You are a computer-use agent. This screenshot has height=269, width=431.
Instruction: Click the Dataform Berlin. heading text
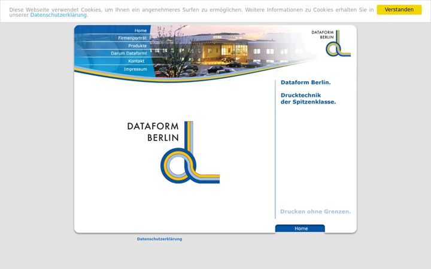[306, 82]
